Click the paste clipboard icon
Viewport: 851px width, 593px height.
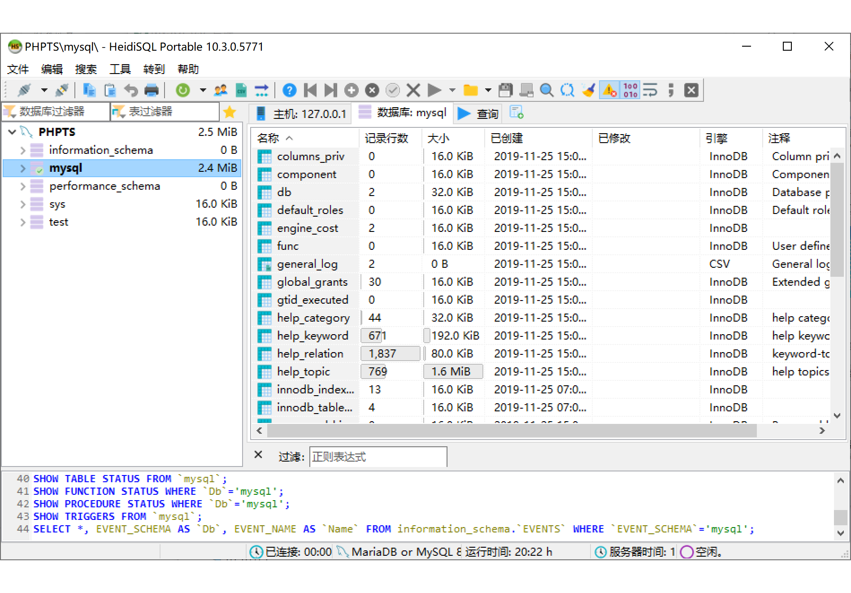[110, 90]
